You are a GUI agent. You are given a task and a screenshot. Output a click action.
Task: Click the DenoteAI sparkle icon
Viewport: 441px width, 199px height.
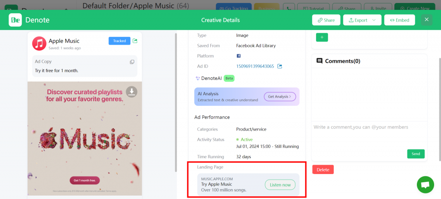tap(197, 78)
